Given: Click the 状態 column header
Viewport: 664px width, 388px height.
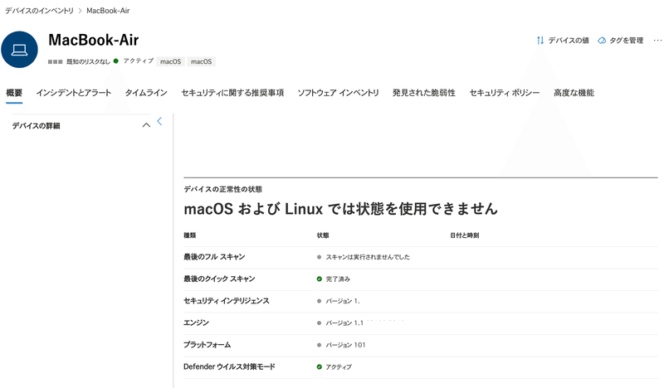Looking at the screenshot, I should pos(323,235).
